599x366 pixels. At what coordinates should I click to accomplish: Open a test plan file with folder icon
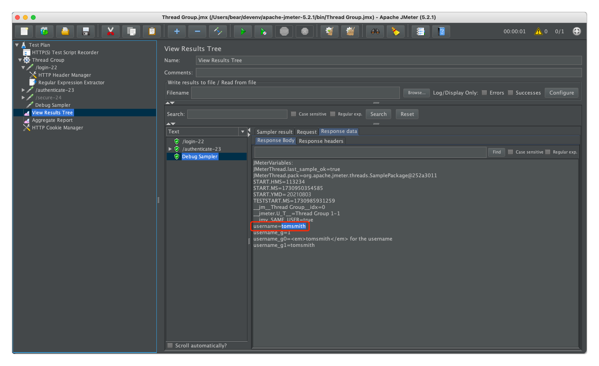(x=65, y=31)
